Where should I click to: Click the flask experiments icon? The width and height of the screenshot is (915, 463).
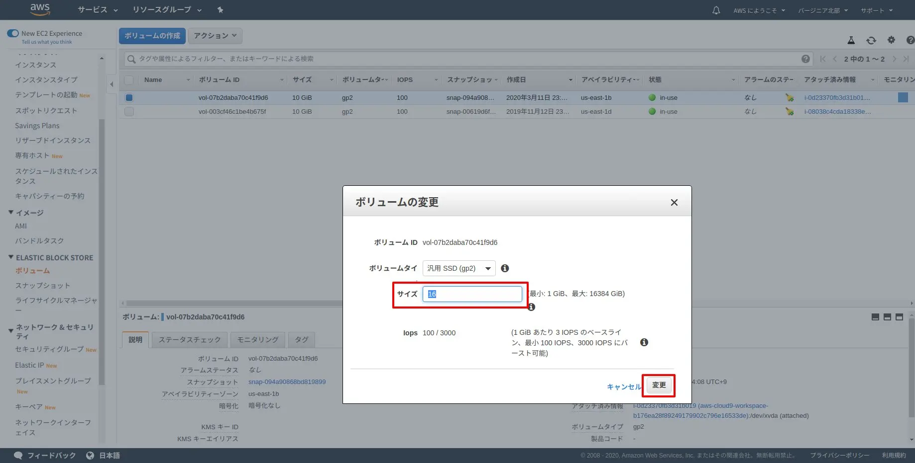point(851,40)
